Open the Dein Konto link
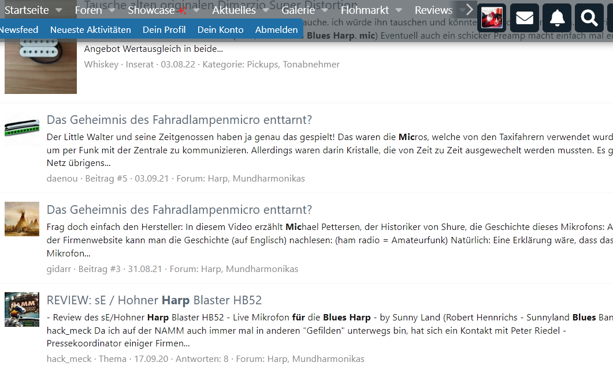This screenshot has height=370, width=613. coord(221,29)
